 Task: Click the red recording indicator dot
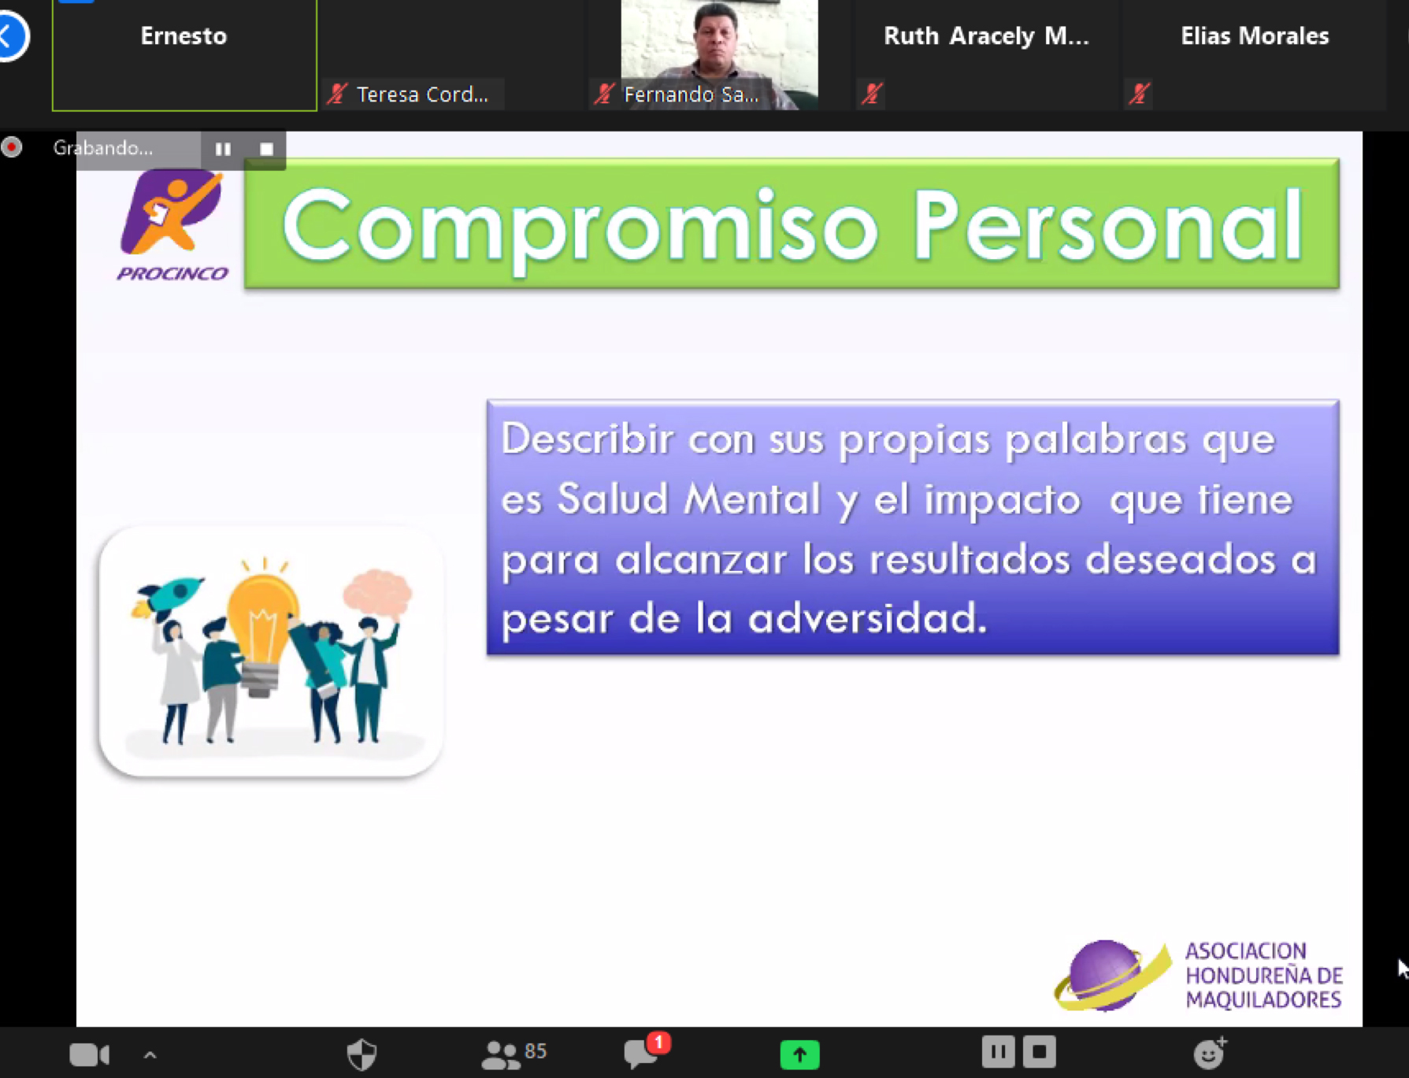click(x=12, y=147)
